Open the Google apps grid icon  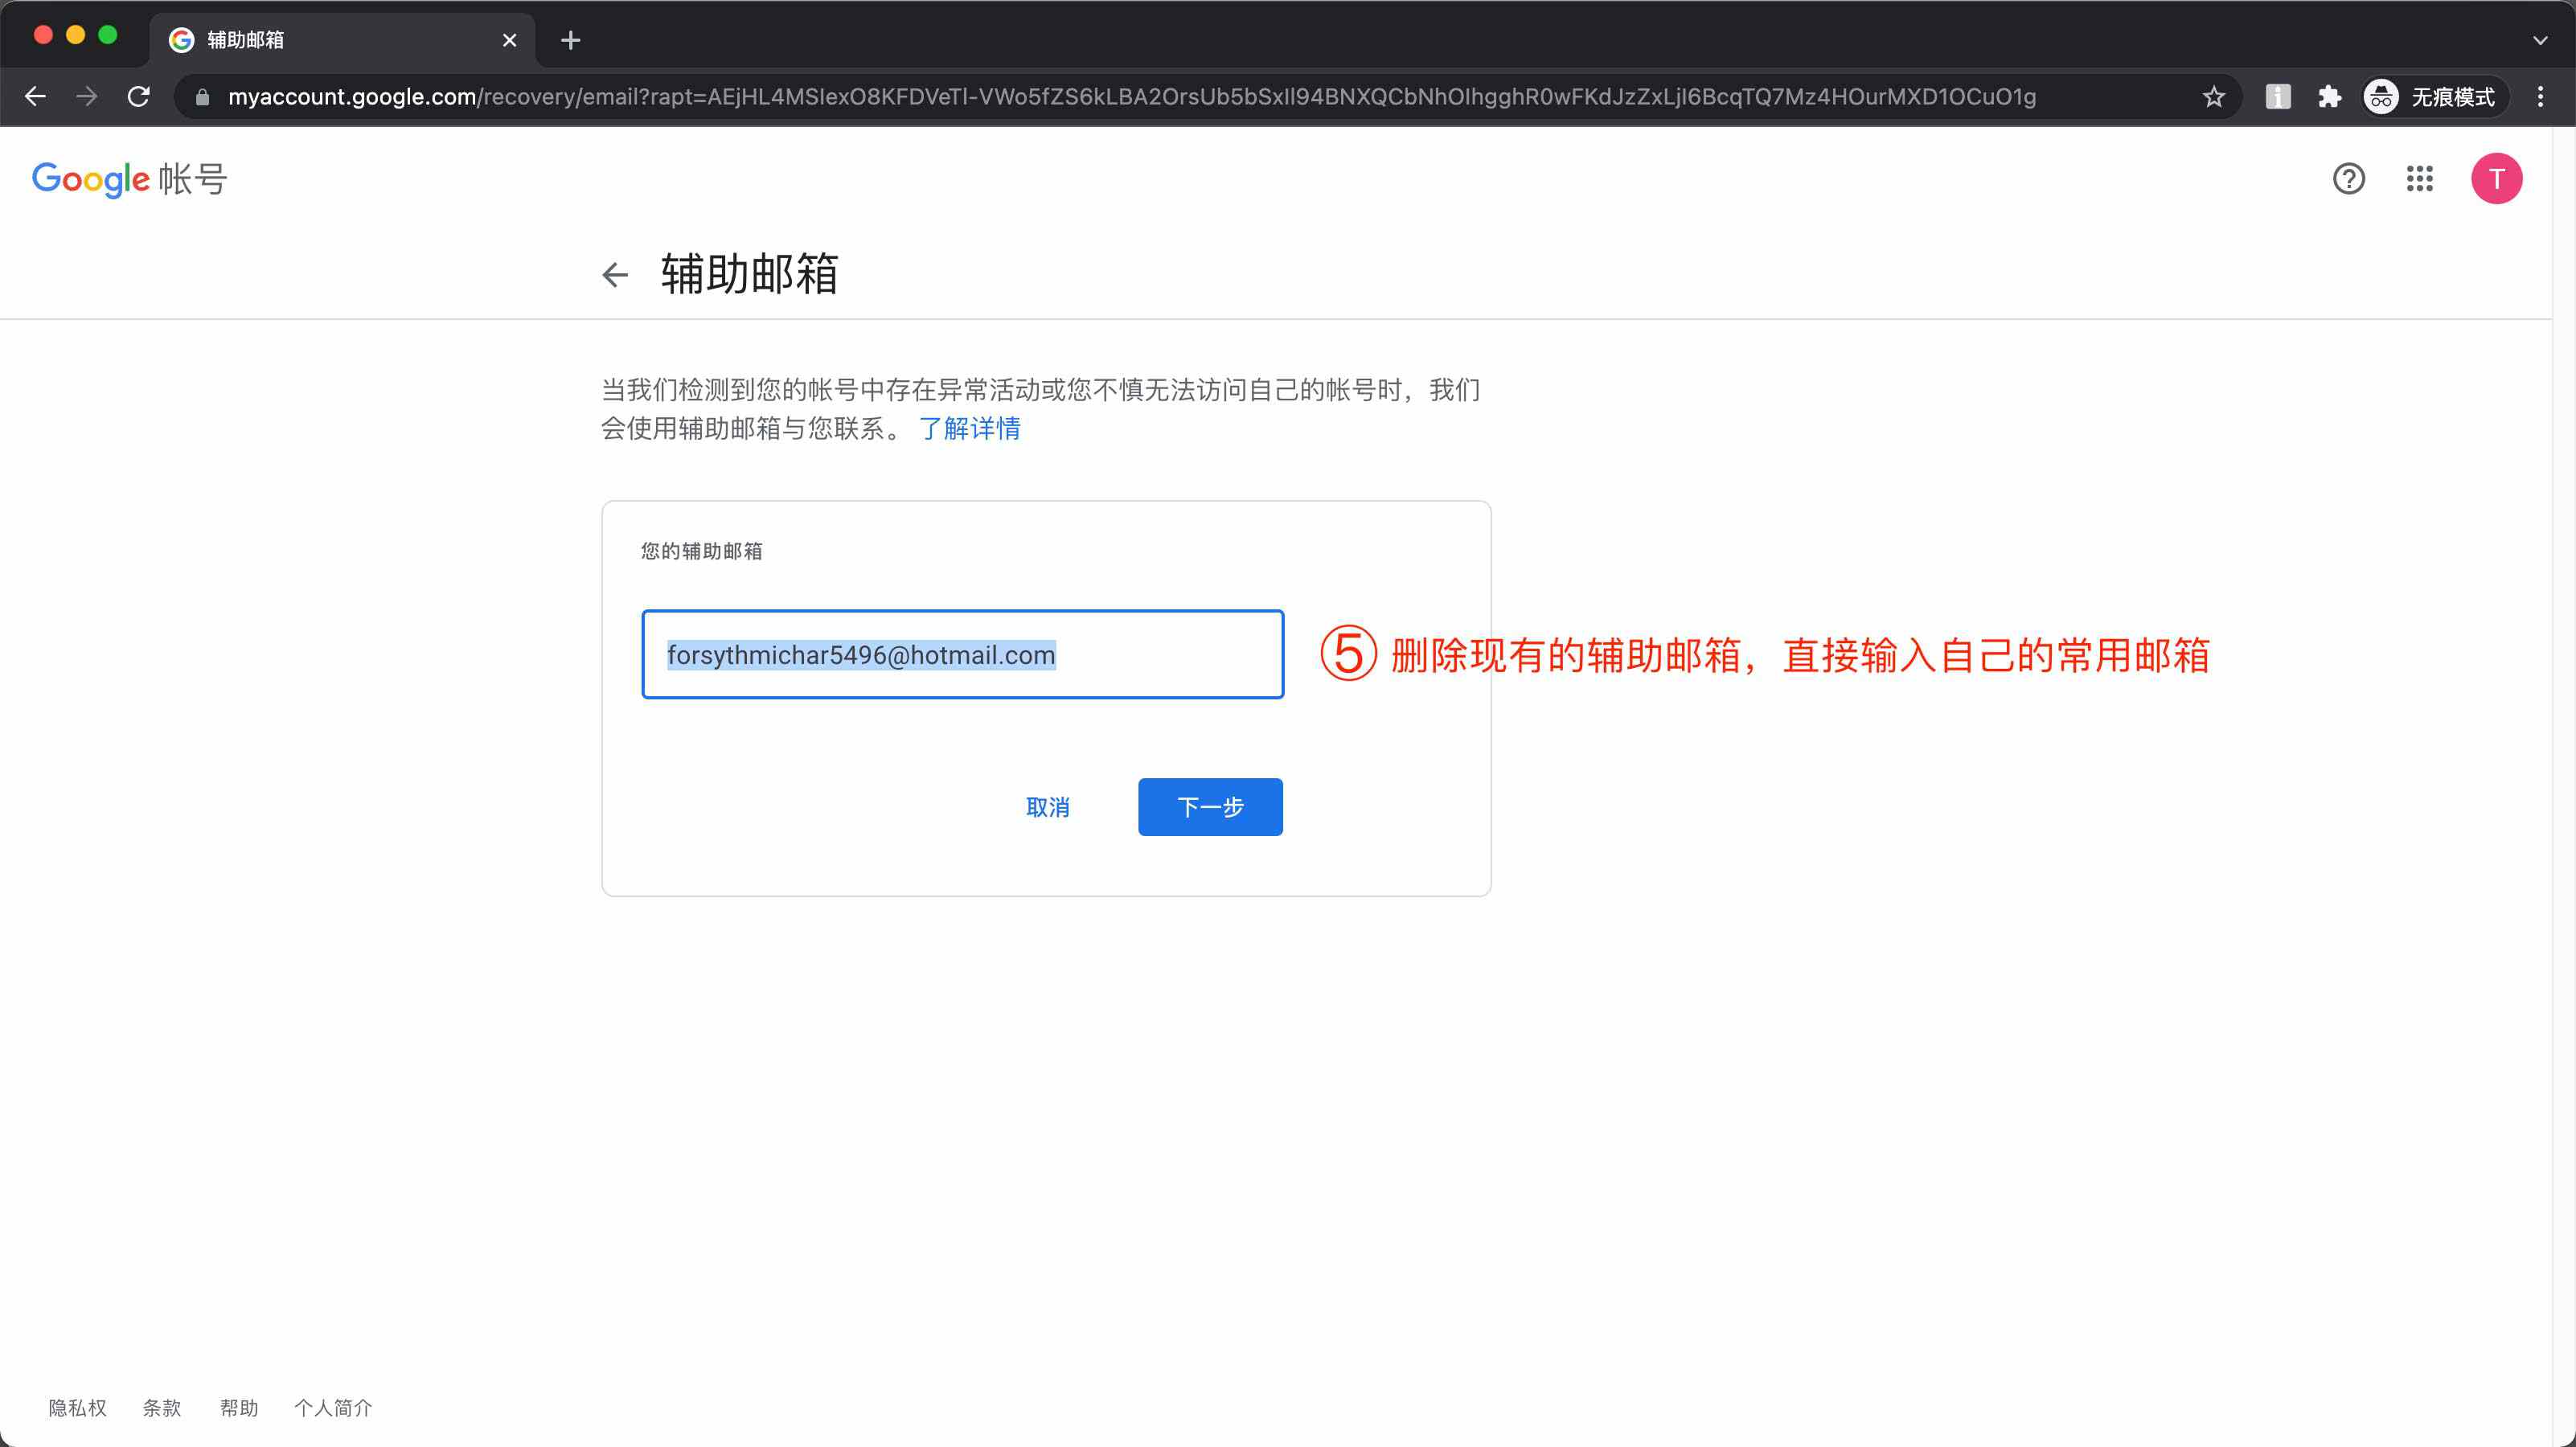2421,179
